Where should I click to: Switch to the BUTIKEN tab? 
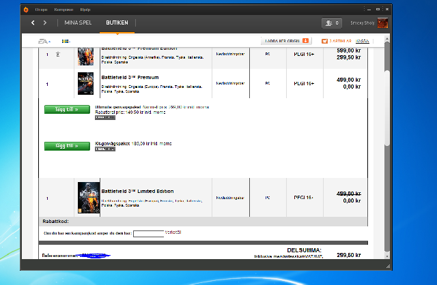[x=117, y=22]
